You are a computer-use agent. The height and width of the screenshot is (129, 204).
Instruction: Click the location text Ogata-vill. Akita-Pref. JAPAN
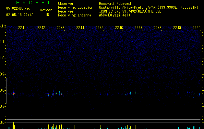click(127, 7)
